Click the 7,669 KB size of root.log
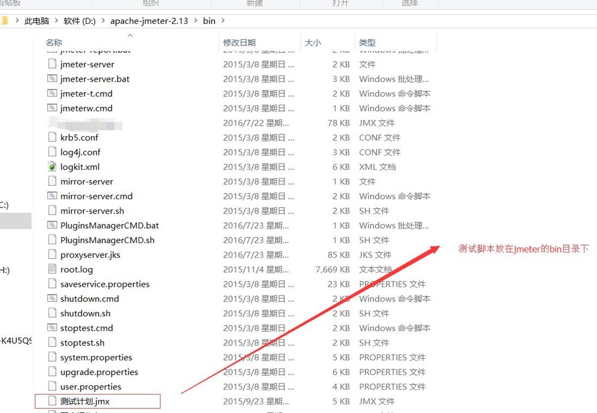Image resolution: width=597 pixels, height=413 pixels. pos(332,269)
